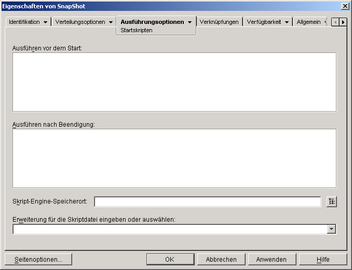The image size is (352, 270).
Task: Open Hilfe
Action: point(323,260)
